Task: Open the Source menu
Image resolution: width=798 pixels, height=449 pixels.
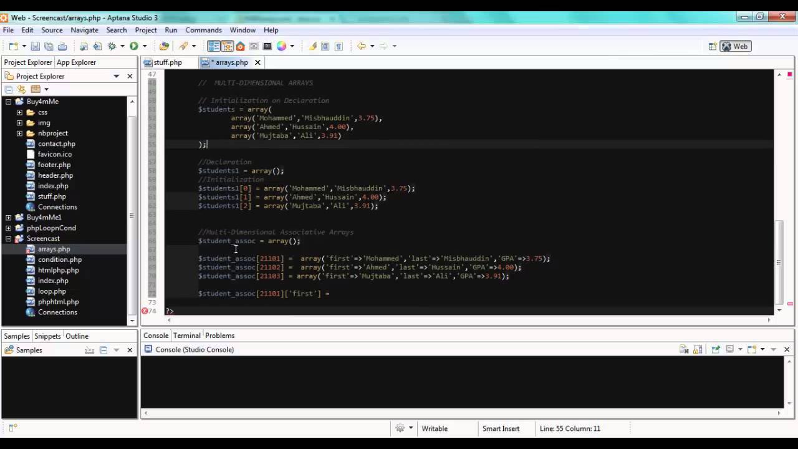Action: 52,30
